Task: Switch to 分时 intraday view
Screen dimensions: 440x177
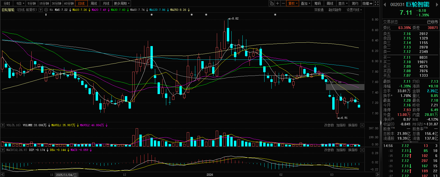Action: [x=7, y=3]
